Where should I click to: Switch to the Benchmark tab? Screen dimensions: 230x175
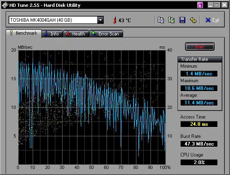(x=24, y=33)
